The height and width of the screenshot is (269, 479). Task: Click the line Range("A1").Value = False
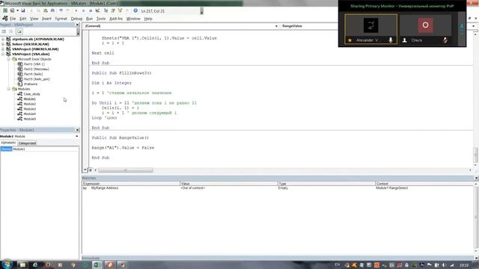(x=123, y=148)
